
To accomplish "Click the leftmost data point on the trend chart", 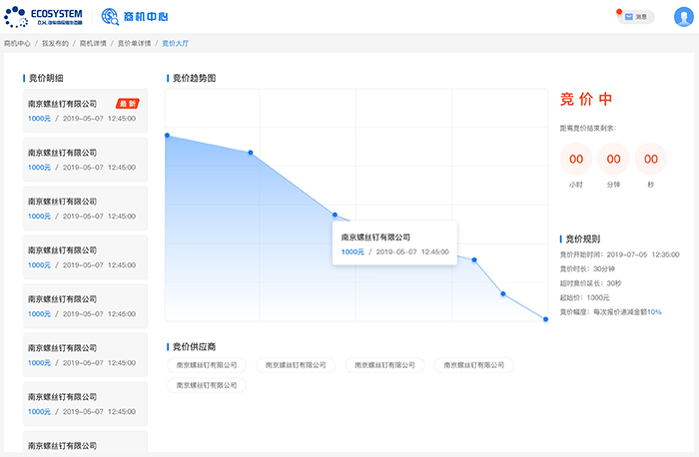I will pos(167,136).
